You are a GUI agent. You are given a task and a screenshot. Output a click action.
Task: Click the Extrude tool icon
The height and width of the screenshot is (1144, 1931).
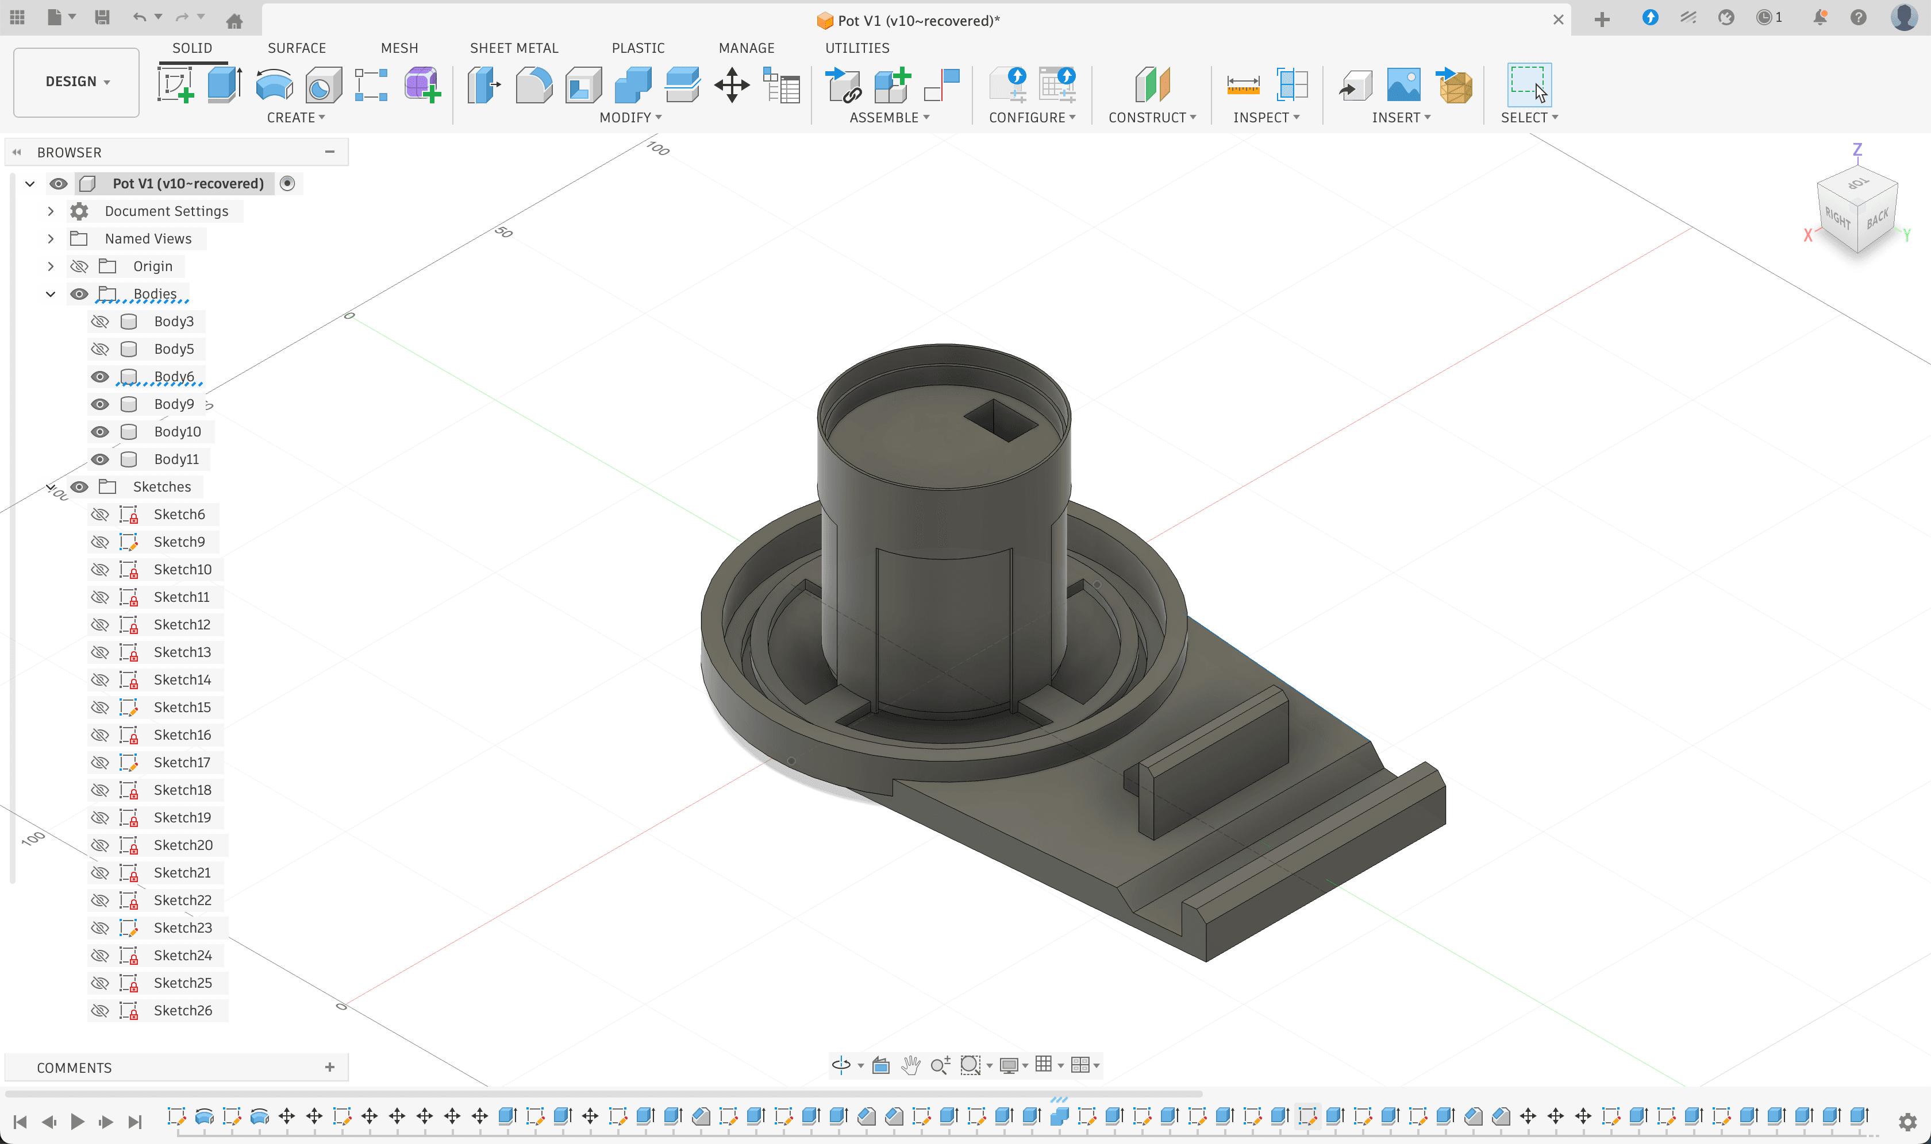click(x=225, y=84)
